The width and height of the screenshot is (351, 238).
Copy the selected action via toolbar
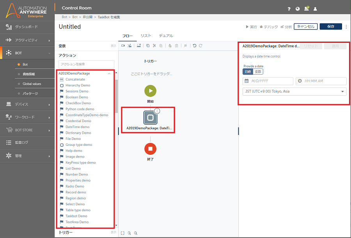pos(148,45)
